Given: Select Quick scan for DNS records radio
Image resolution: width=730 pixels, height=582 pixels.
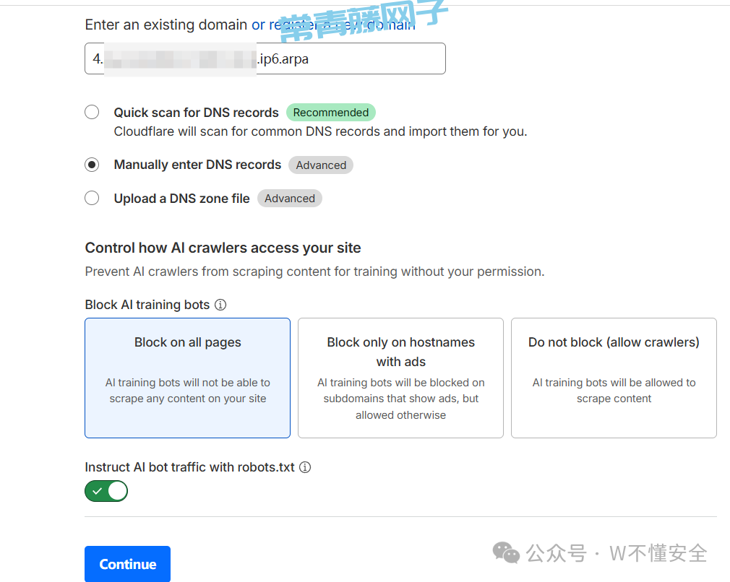Looking at the screenshot, I should click(x=92, y=112).
